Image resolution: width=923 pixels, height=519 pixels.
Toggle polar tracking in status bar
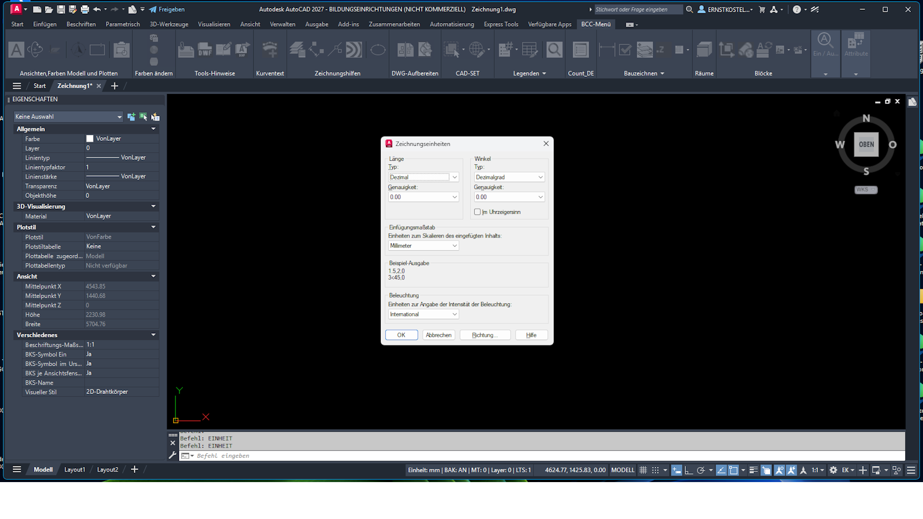tap(701, 470)
